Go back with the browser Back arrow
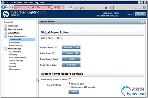The width and height of the screenshot is (148, 98). coord(4,7)
